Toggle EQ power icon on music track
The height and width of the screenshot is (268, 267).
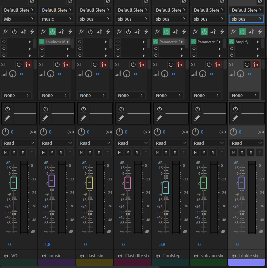(x=46, y=109)
